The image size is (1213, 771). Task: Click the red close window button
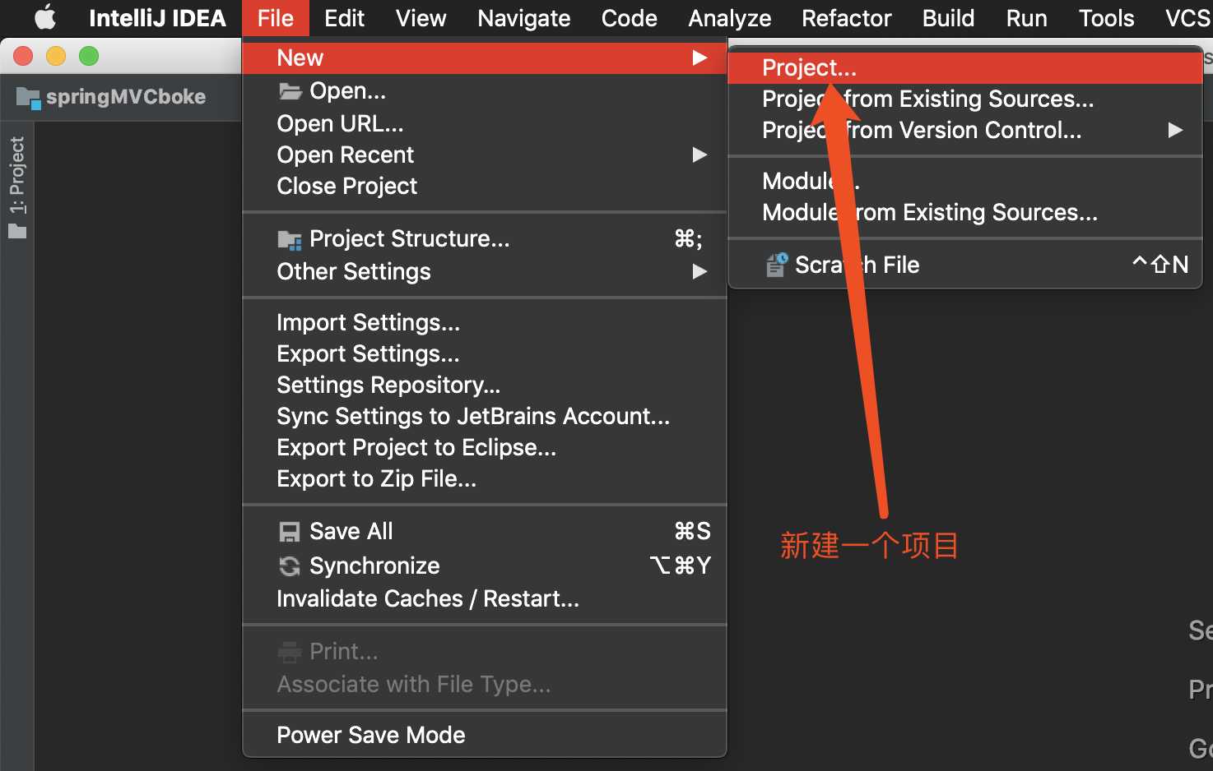(x=23, y=56)
